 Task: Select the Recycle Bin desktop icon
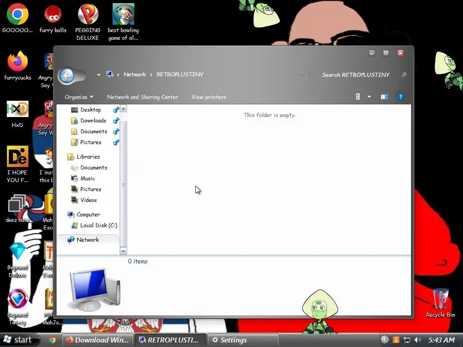click(440, 303)
